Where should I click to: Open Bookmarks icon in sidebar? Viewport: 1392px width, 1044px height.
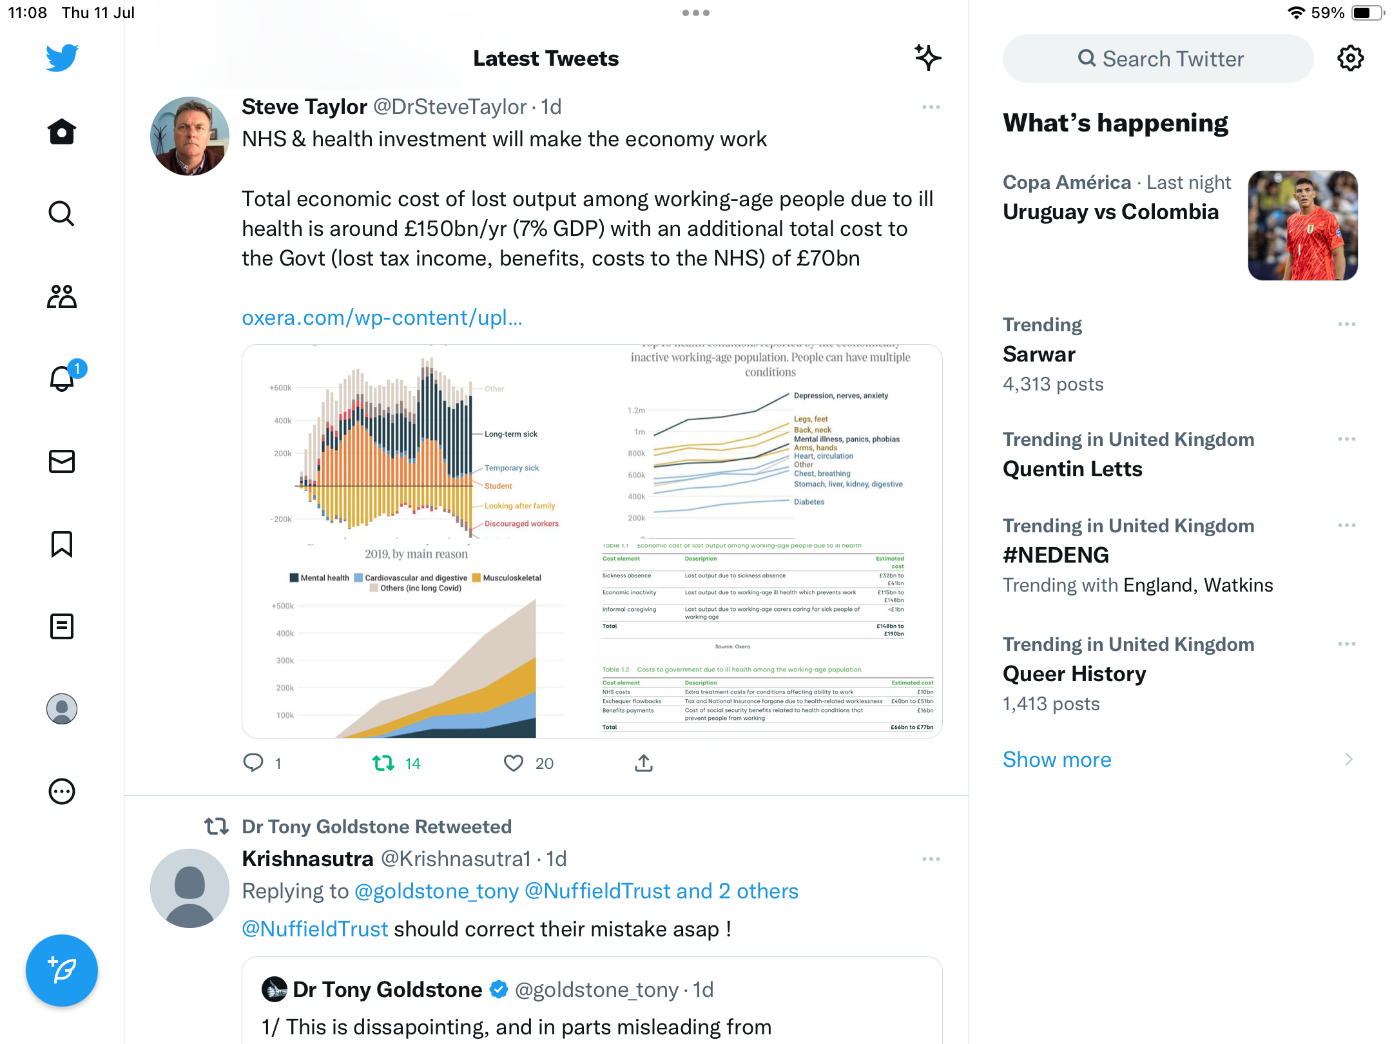click(x=62, y=544)
